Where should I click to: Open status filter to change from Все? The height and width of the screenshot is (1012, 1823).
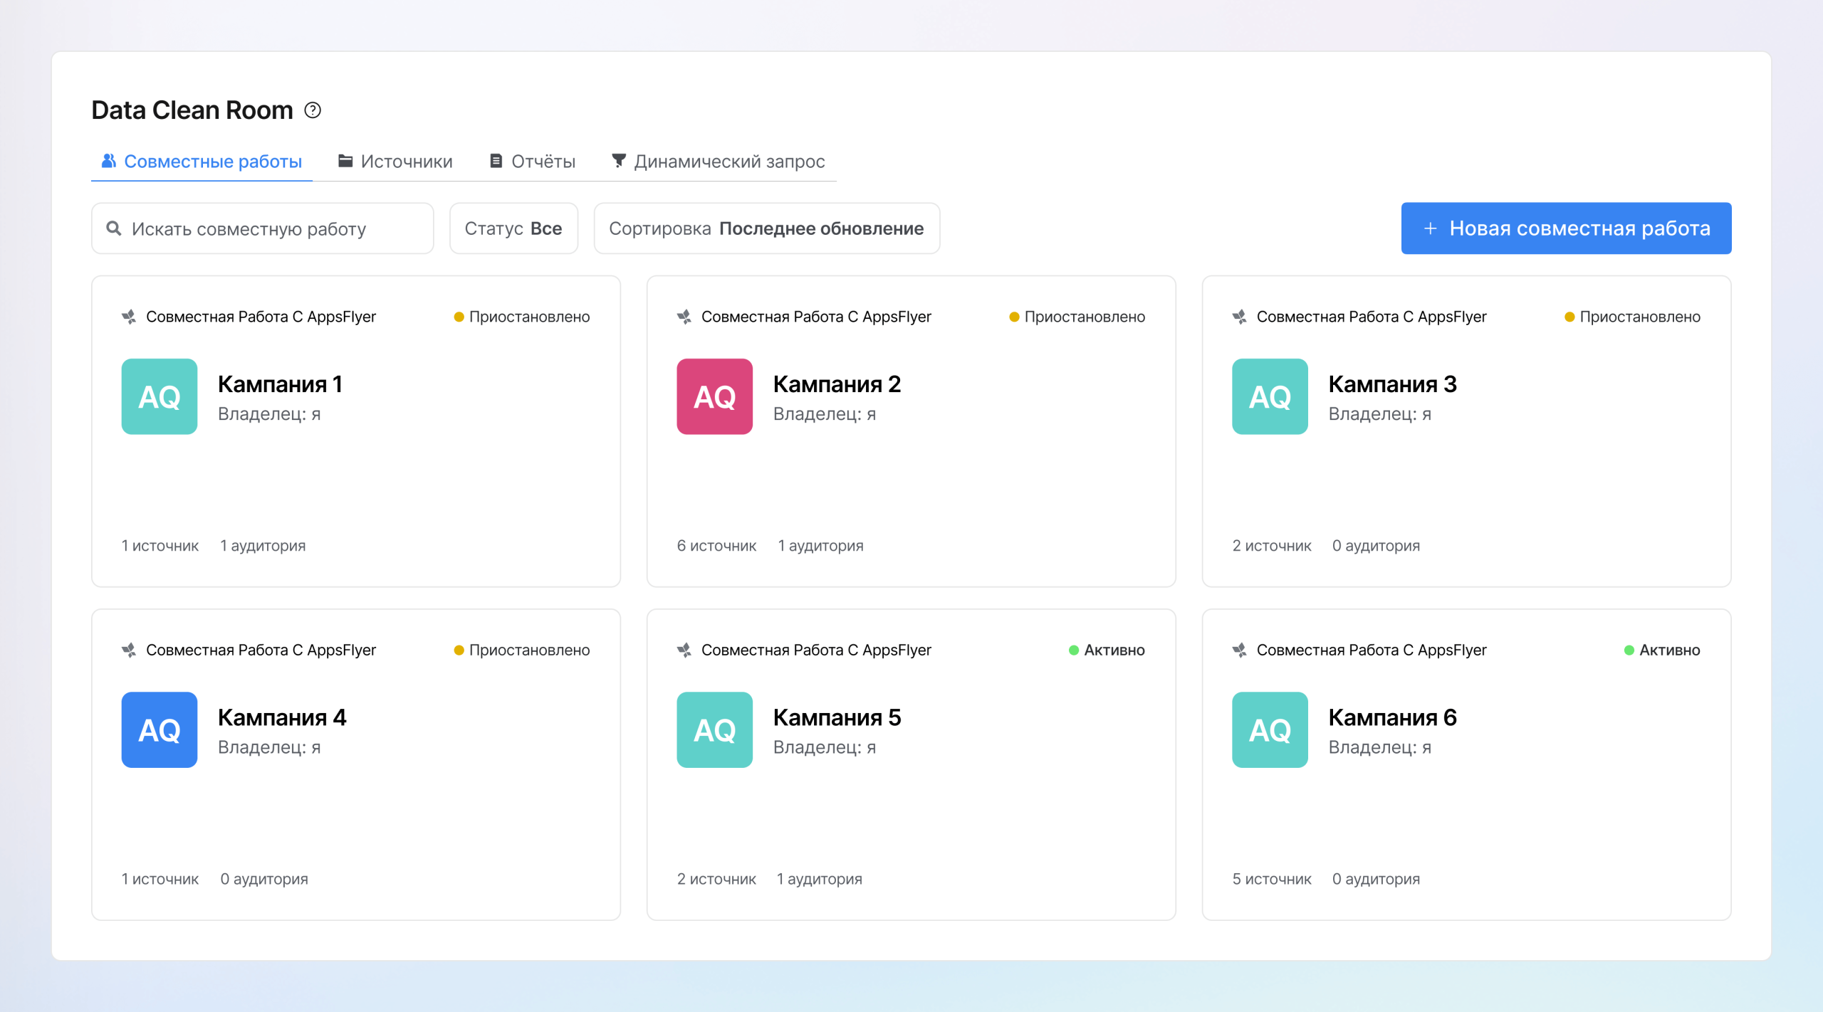pyautogui.click(x=513, y=228)
